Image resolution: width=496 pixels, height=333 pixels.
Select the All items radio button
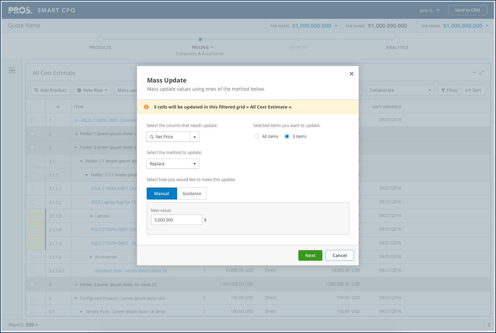pos(256,137)
